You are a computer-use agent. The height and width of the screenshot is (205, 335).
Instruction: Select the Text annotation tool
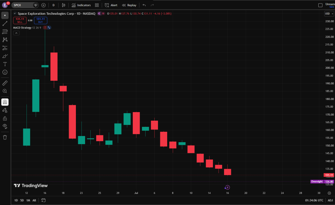pos(5,64)
